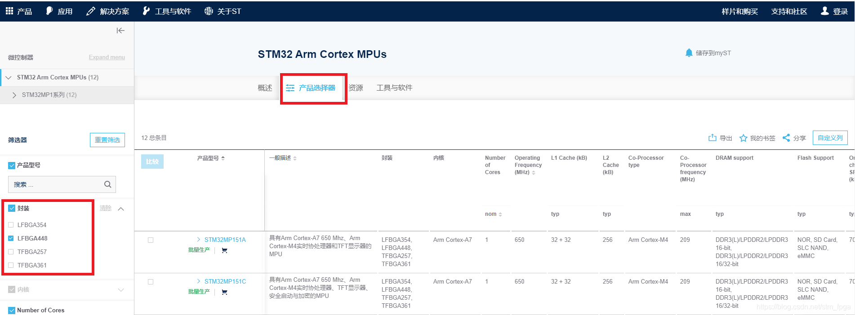
Task: Select the STM32MP151A row checkbox
Action: 151,240
